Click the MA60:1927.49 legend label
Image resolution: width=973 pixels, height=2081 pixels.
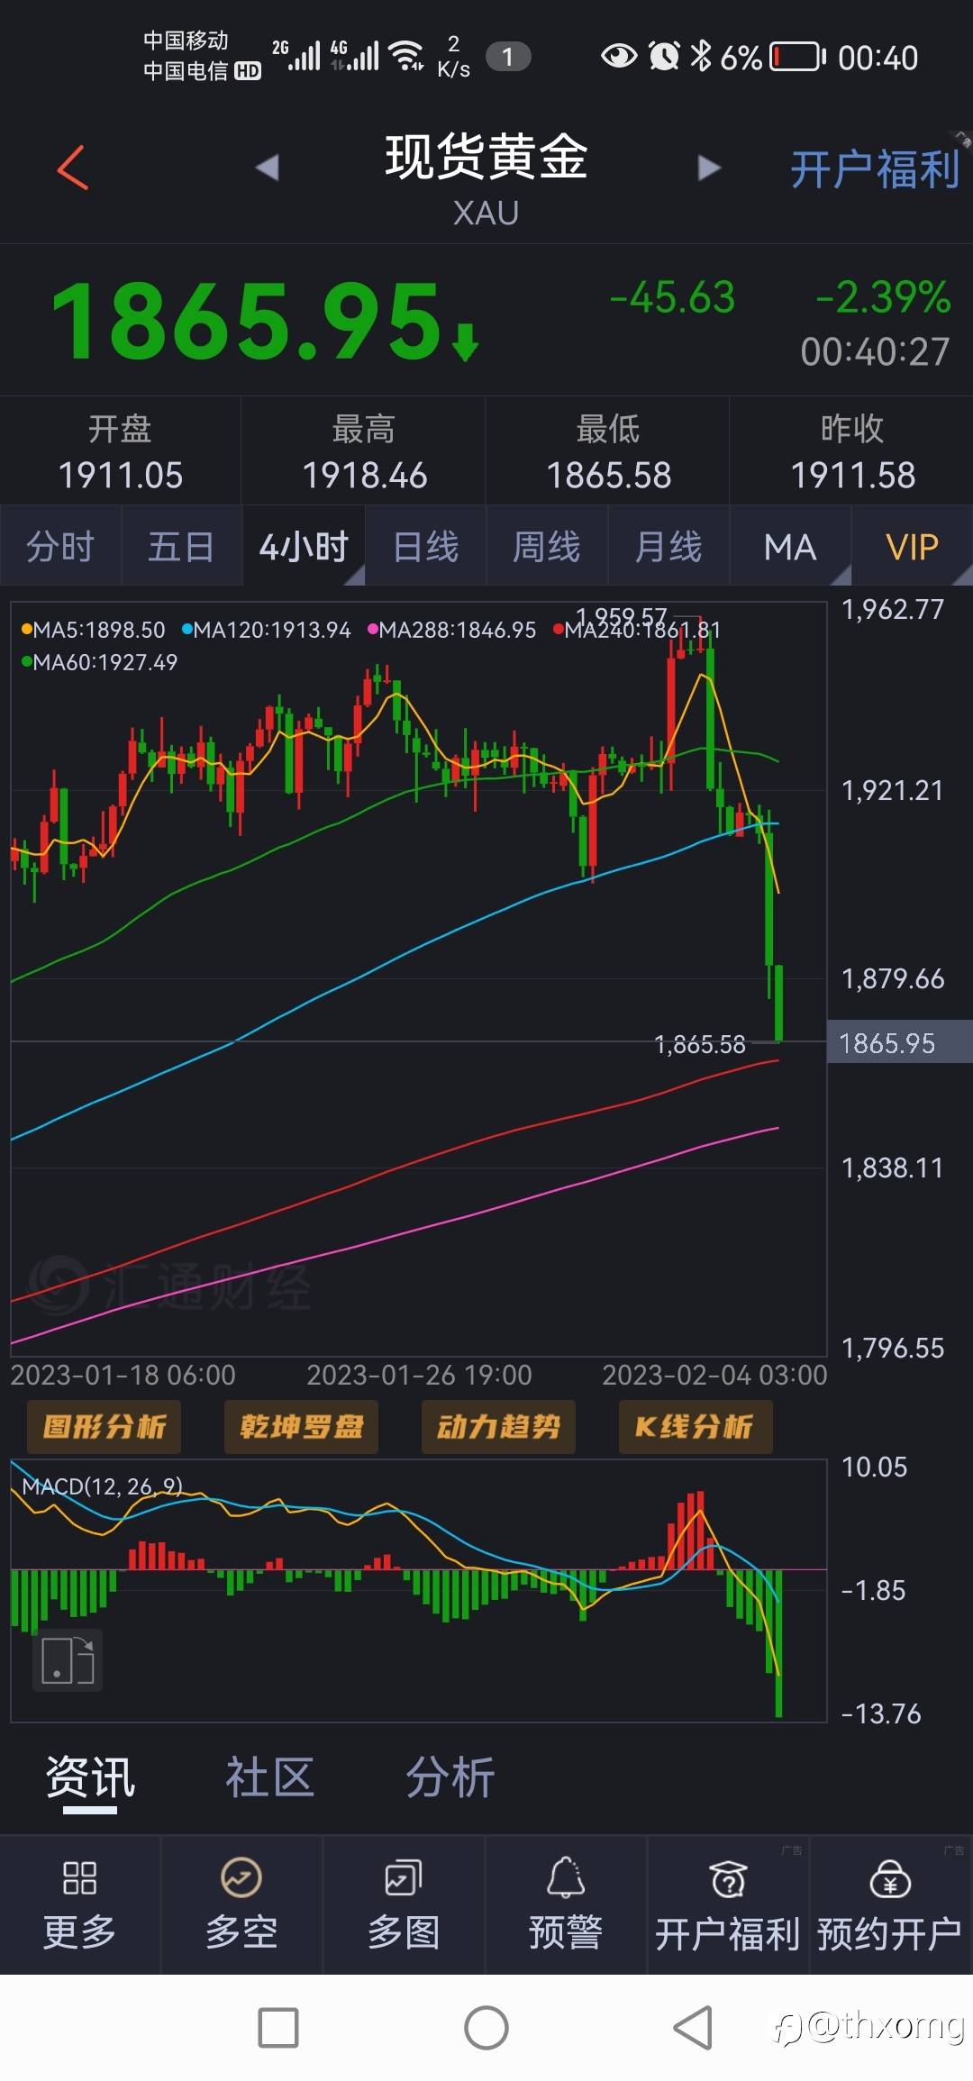click(100, 662)
